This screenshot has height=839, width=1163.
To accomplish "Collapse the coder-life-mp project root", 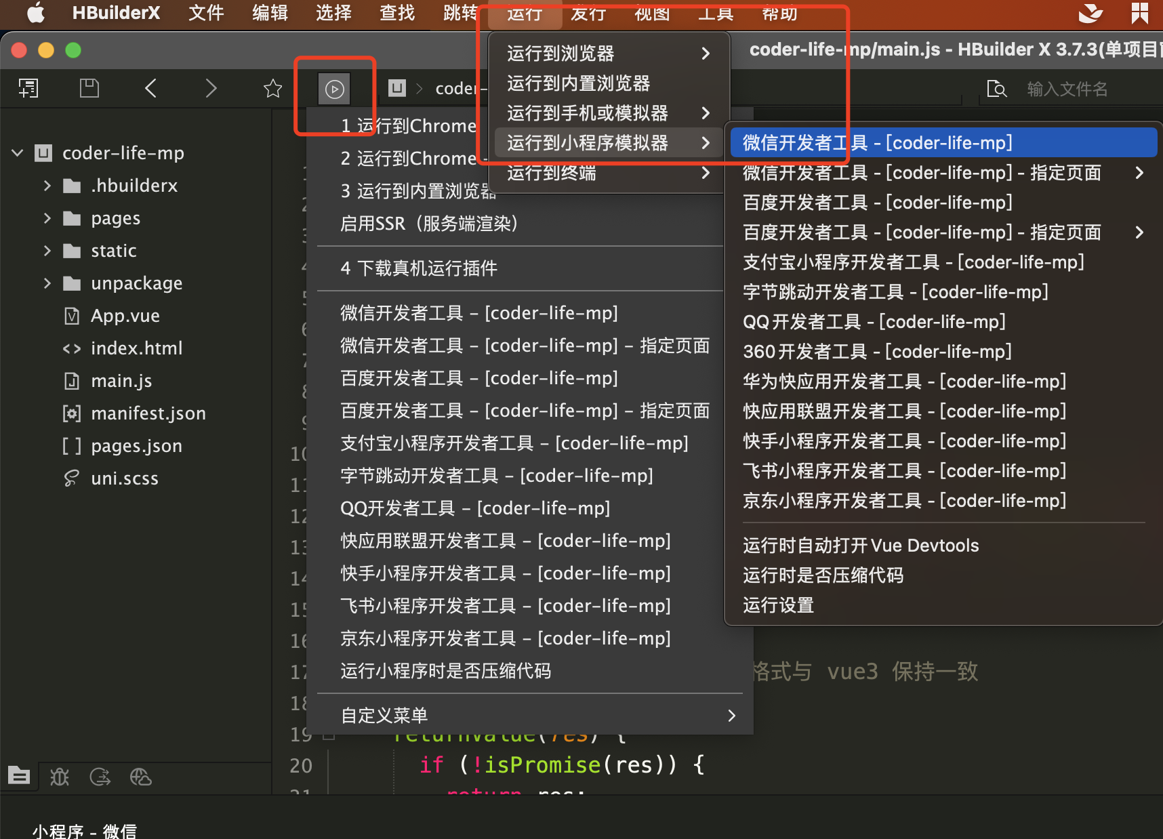I will pyautogui.click(x=18, y=153).
